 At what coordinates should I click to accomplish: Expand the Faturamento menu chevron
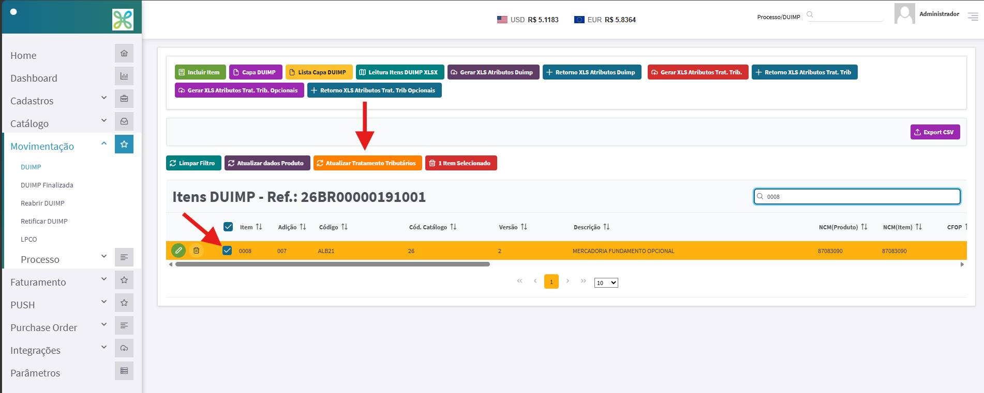click(104, 279)
